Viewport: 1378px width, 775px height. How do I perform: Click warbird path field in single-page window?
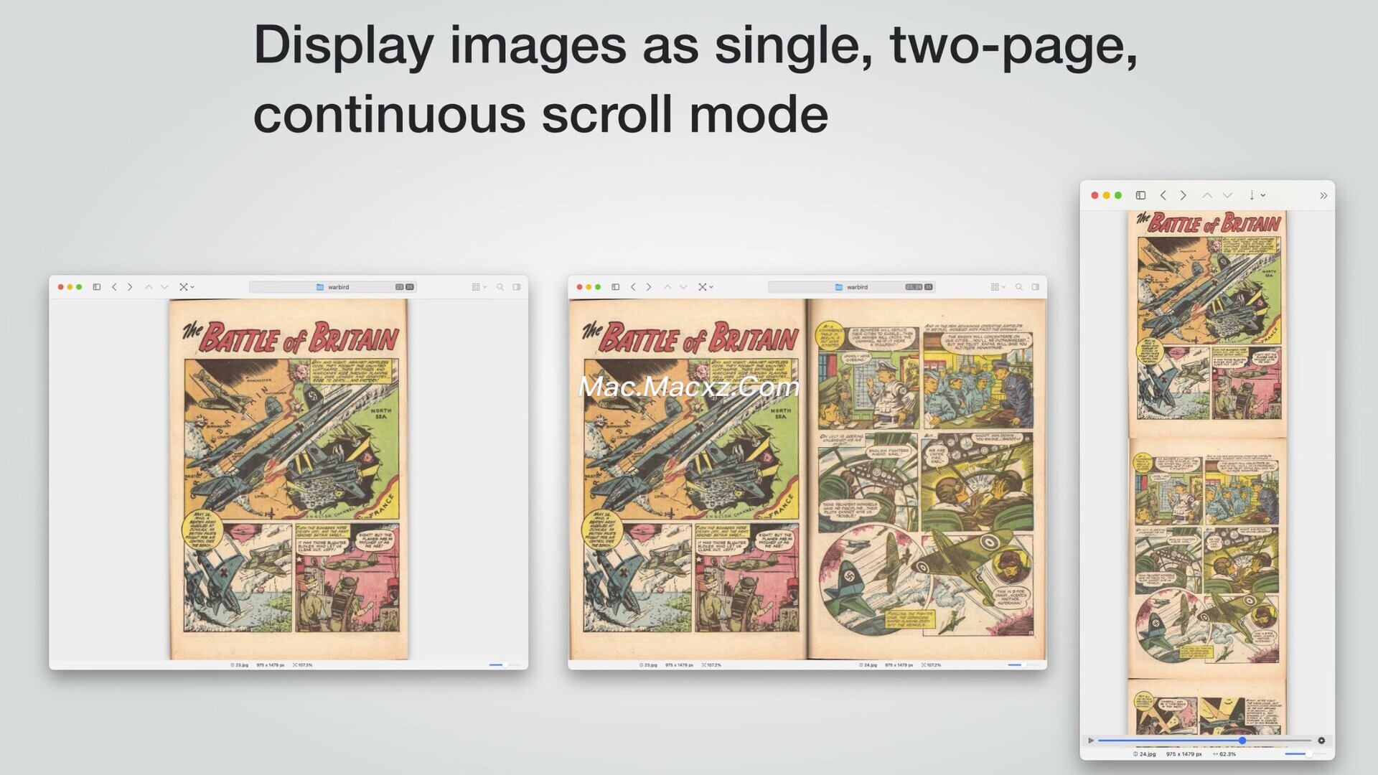point(332,287)
